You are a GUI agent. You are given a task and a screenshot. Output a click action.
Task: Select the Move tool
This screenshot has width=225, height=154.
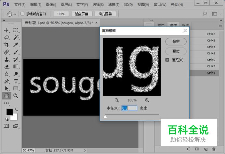tap(6, 30)
